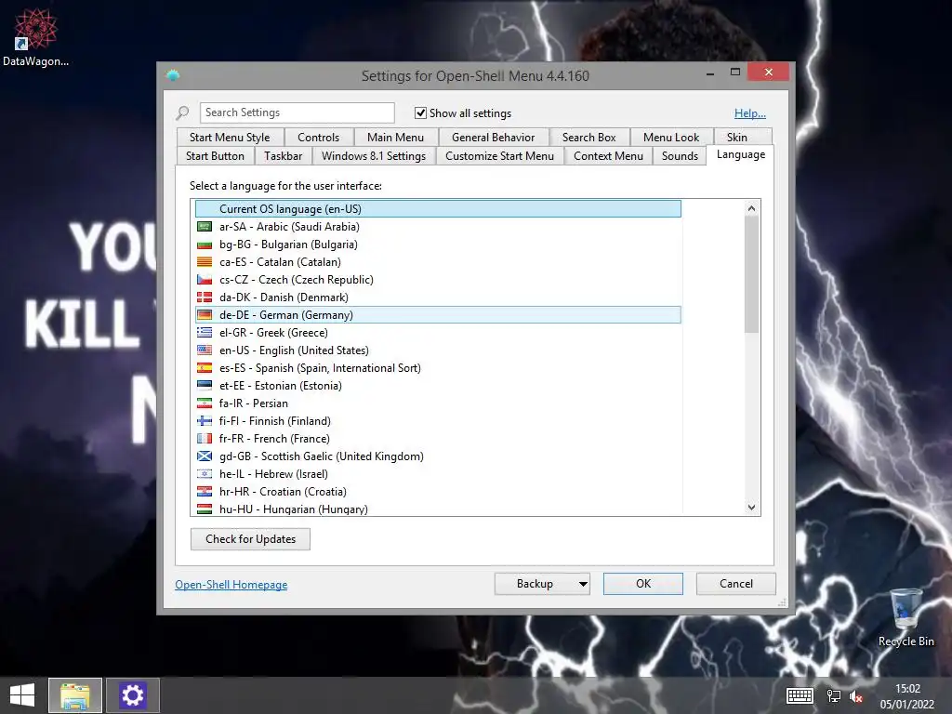This screenshot has width=952, height=714.
Task: Select en-US - English (United States) text
Action: click(294, 350)
